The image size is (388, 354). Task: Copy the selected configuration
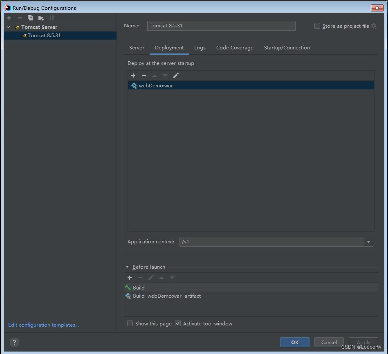[30, 18]
